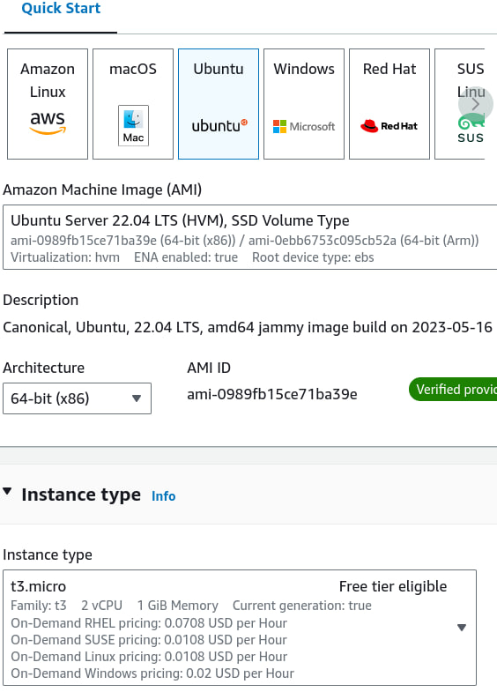
Task: Open the t3.micro instance type dropdown arrow
Action: [462, 628]
